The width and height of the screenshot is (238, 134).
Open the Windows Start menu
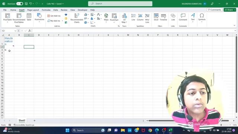click(x=67, y=130)
